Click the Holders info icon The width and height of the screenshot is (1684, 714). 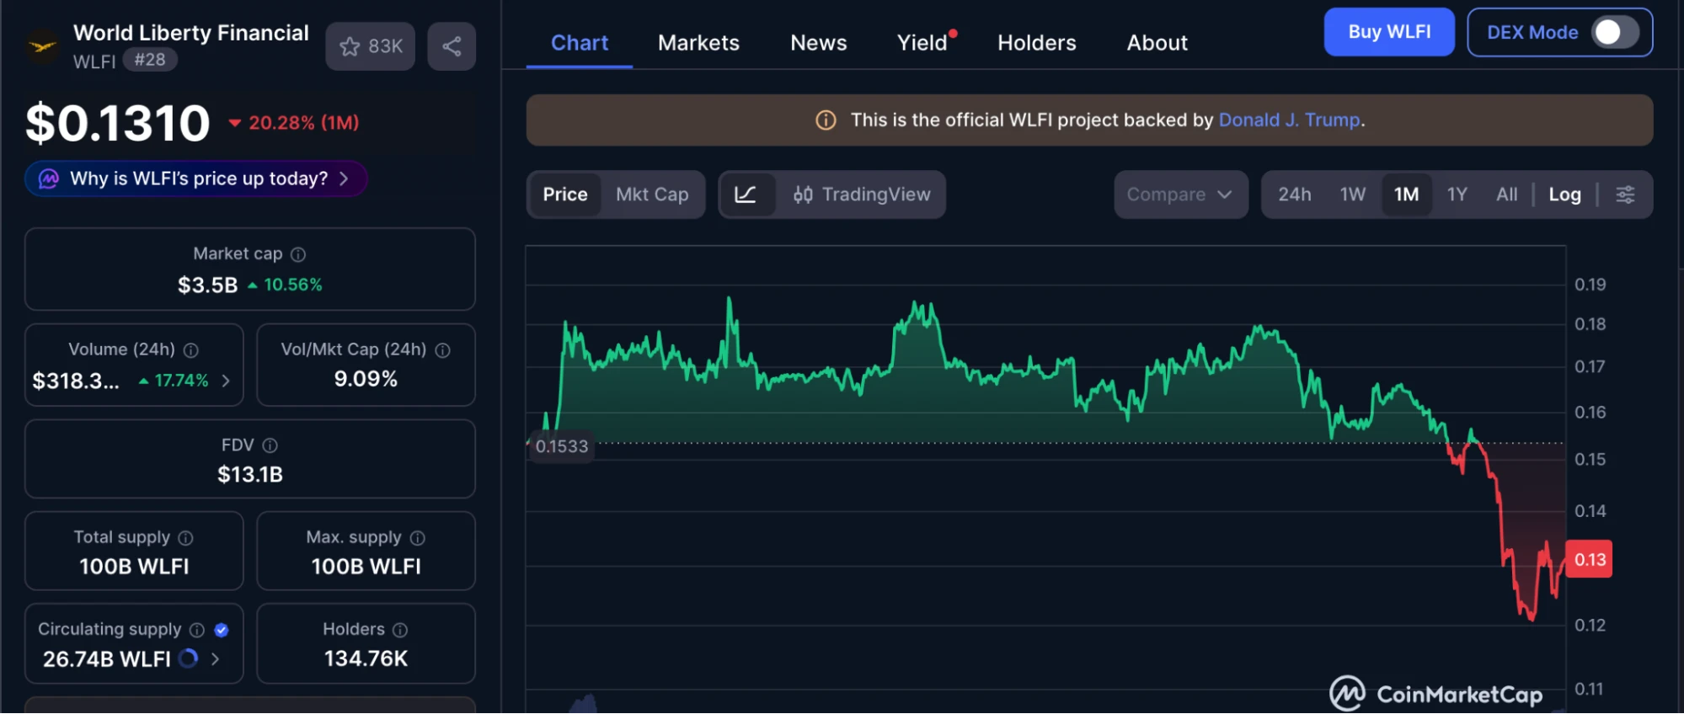(x=400, y=630)
